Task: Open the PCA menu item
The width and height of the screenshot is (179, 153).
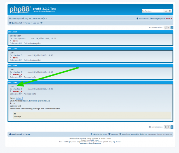Action: tap(44, 18)
